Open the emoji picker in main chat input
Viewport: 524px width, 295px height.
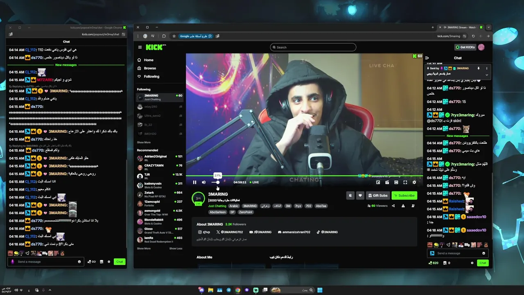pyautogui.click(x=483, y=253)
